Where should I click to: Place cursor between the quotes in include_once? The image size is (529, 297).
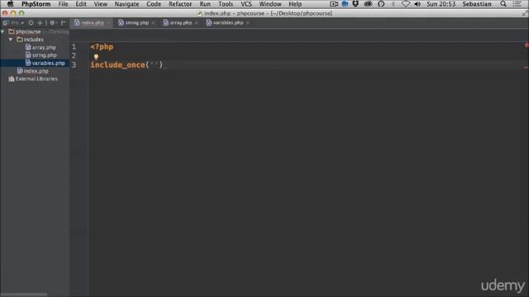[x=154, y=64]
